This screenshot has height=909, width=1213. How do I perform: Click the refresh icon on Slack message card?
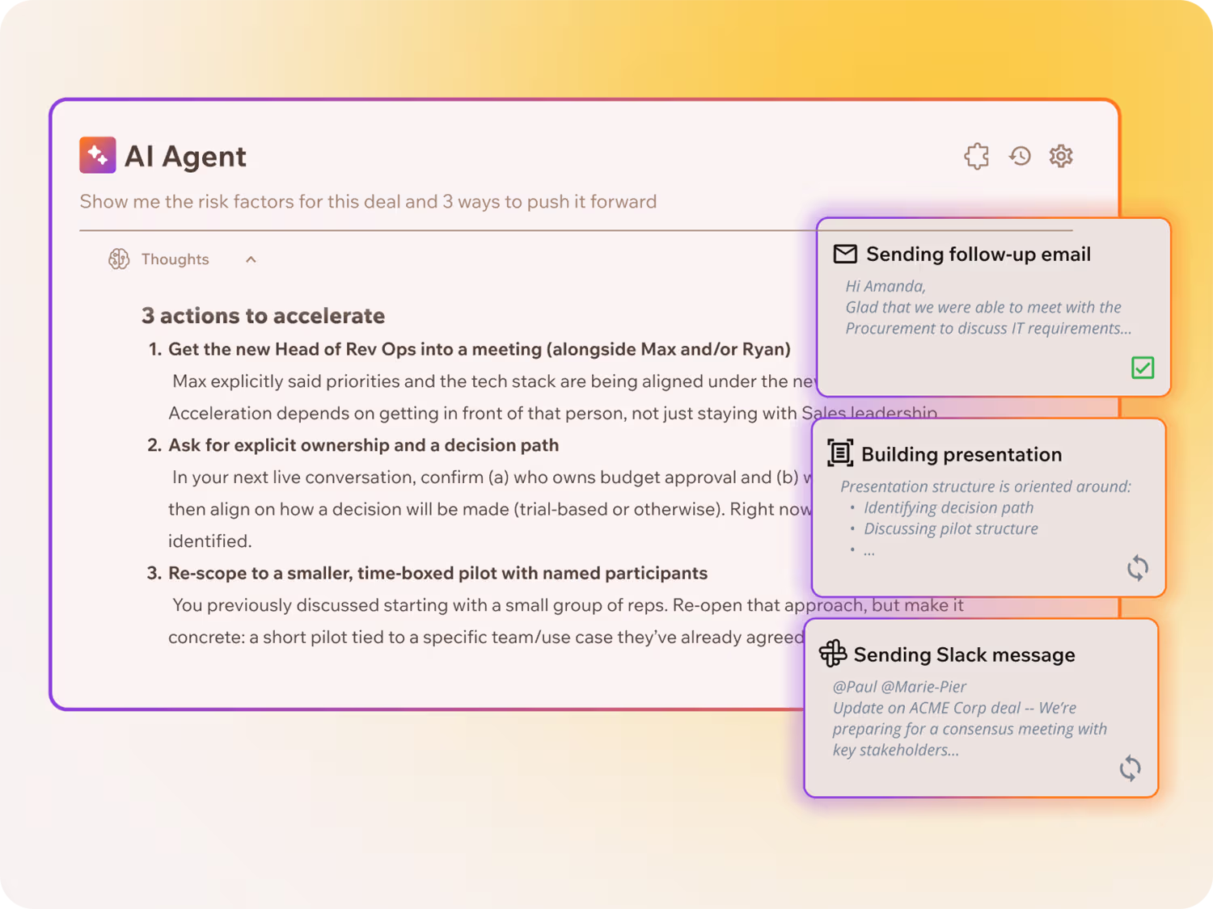[x=1131, y=768]
